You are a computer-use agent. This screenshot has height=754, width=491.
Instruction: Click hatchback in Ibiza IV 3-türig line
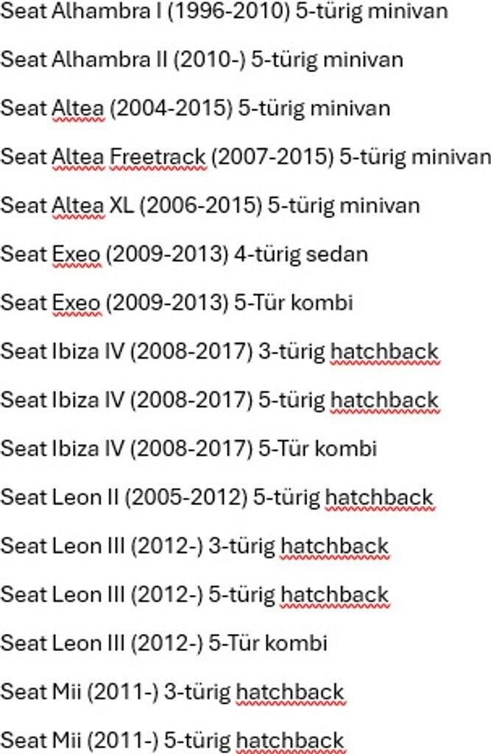384,351
